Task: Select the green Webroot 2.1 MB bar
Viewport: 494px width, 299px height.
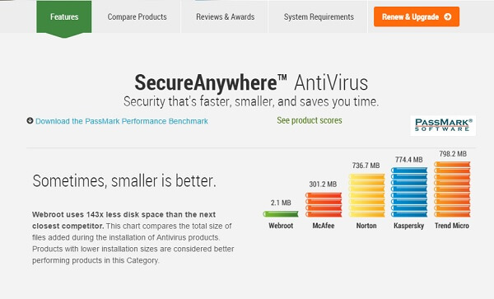Action: pyautogui.click(x=281, y=214)
